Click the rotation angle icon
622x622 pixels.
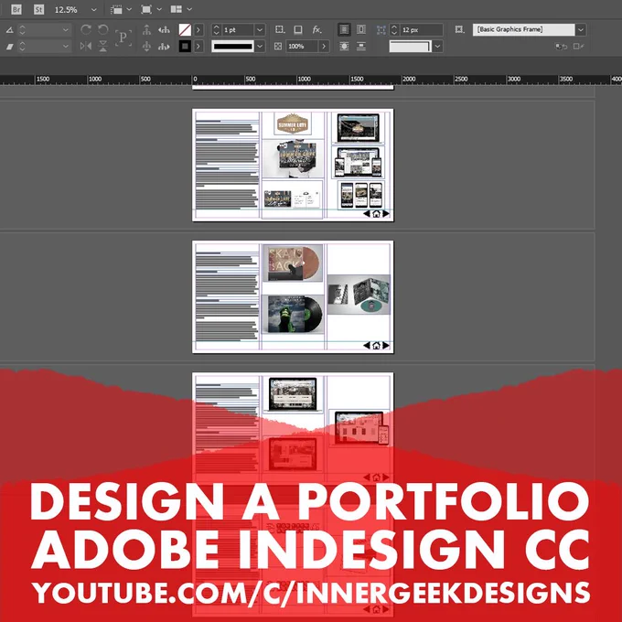(x=9, y=30)
